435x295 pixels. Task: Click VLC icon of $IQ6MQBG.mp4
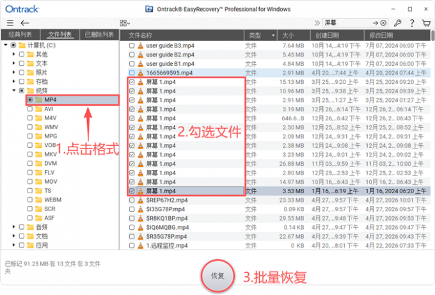pos(141,227)
